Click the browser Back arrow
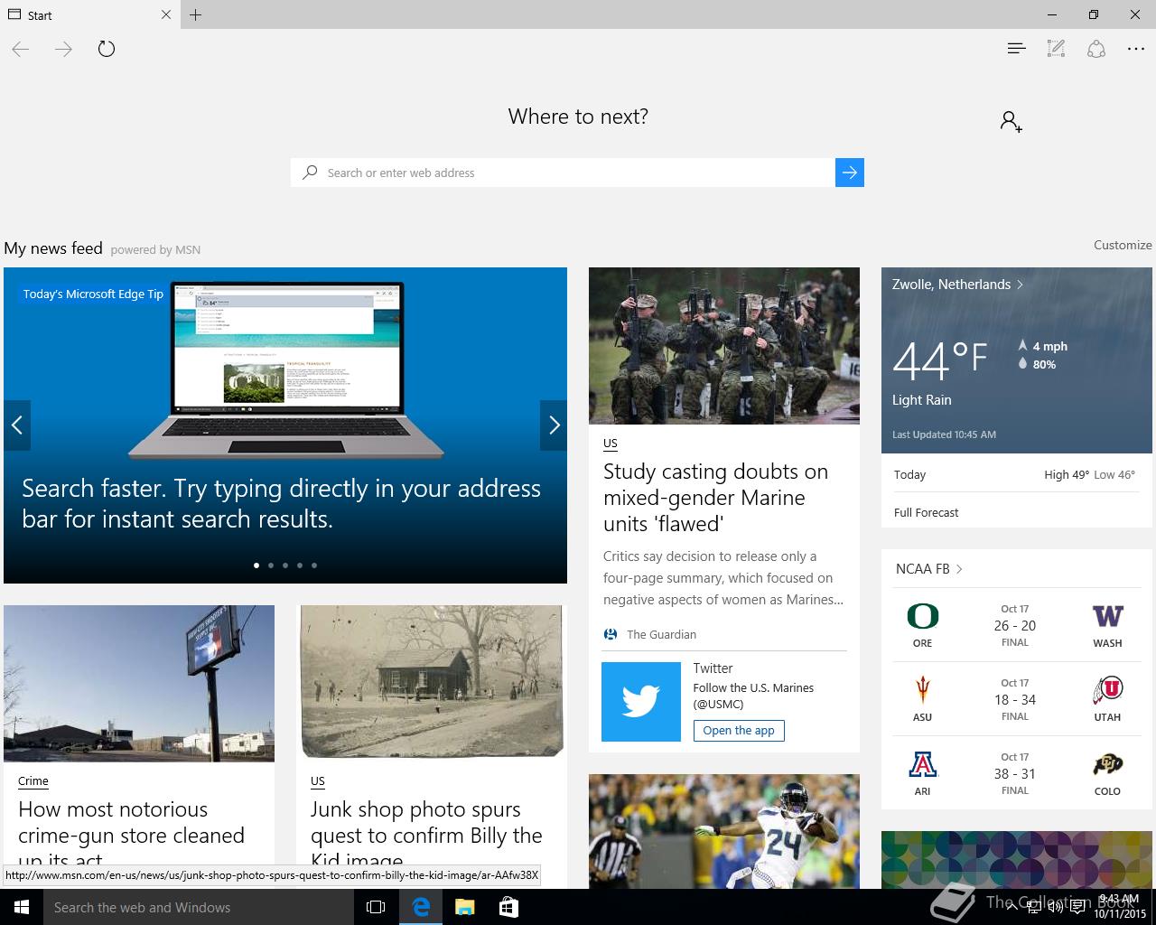Screen dimensions: 1156x925 pos(21,50)
